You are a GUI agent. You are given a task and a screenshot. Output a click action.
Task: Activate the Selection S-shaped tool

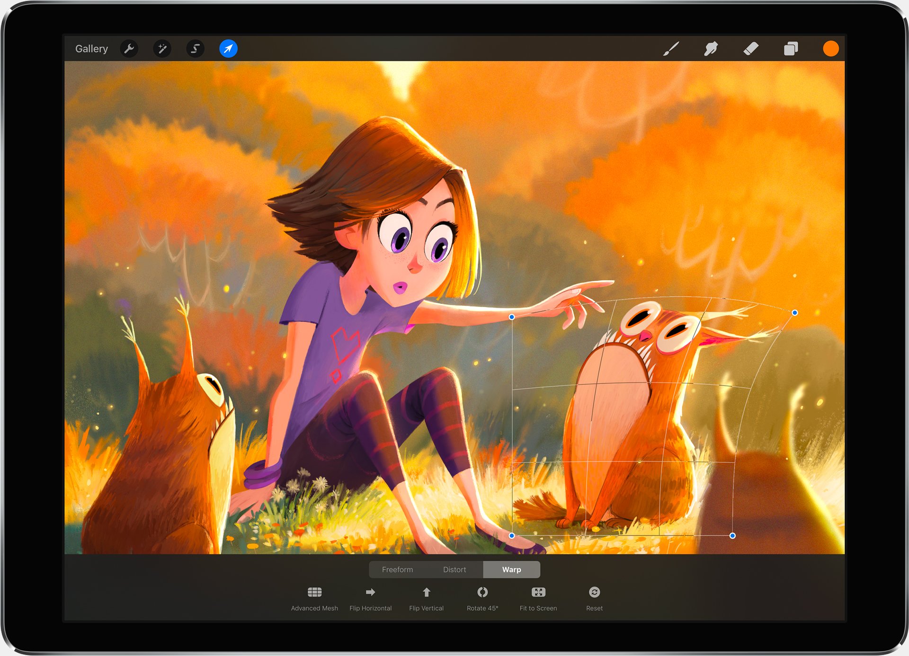(195, 49)
